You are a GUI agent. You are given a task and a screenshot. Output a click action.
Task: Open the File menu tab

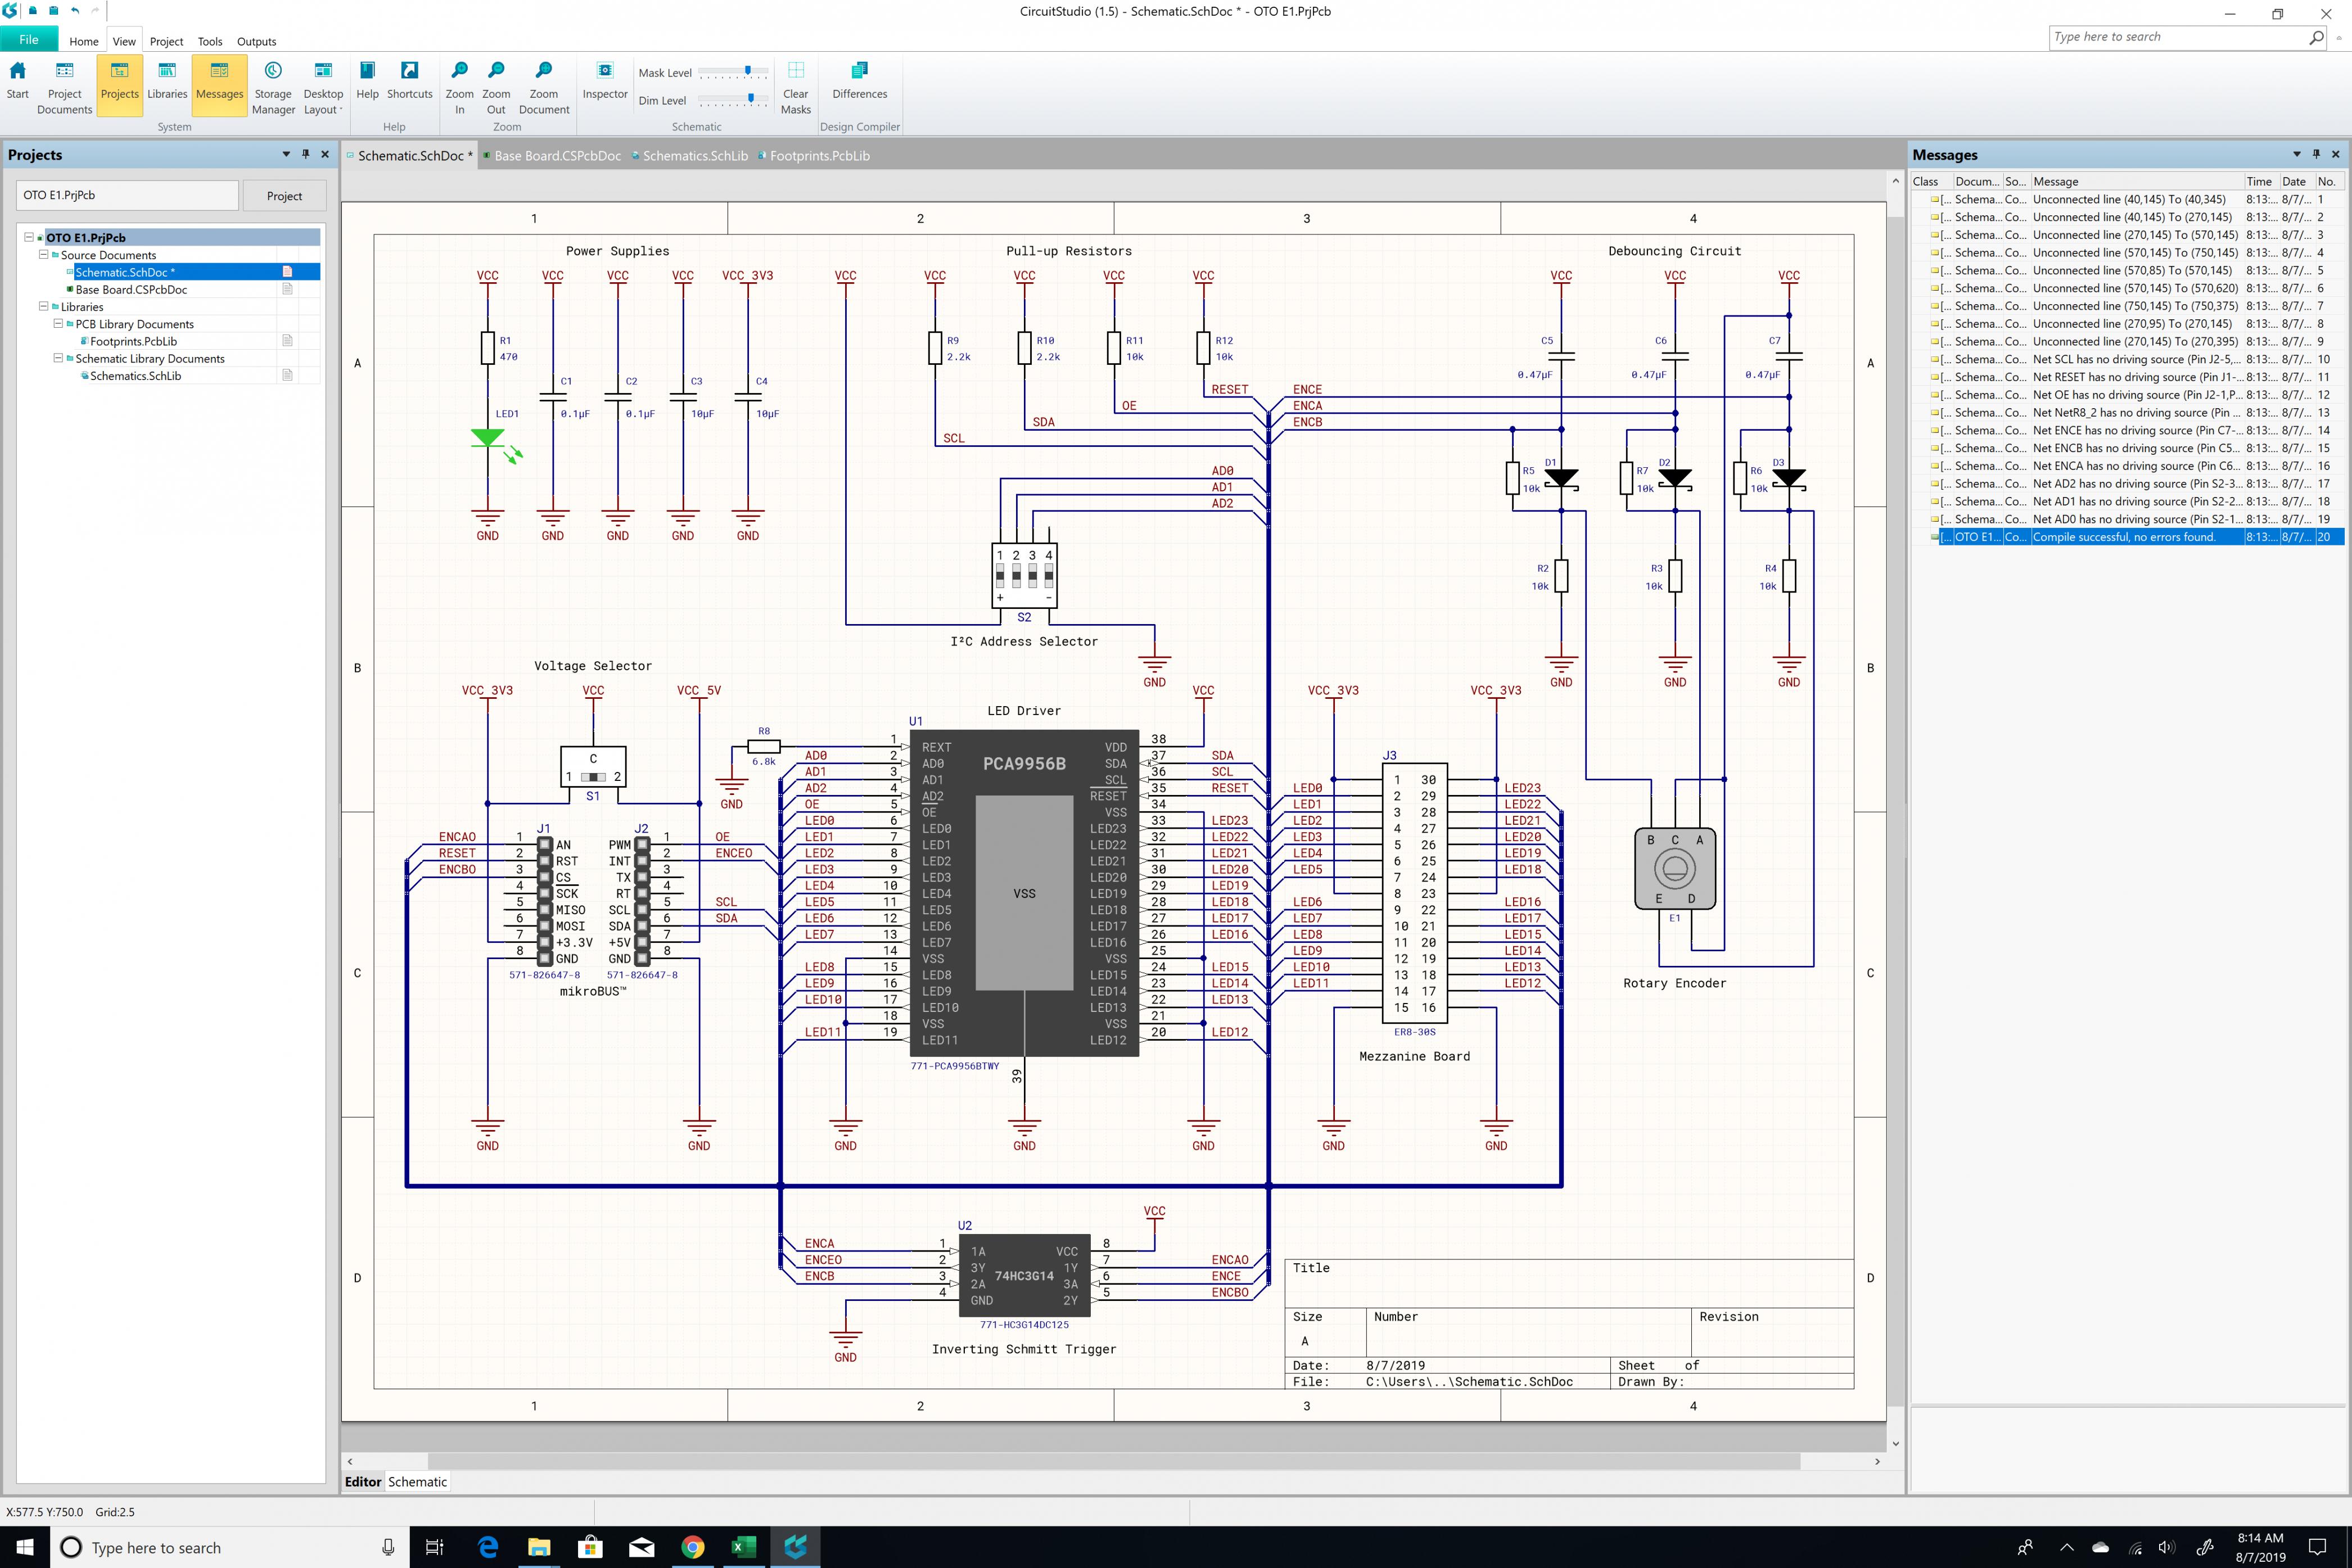point(29,40)
